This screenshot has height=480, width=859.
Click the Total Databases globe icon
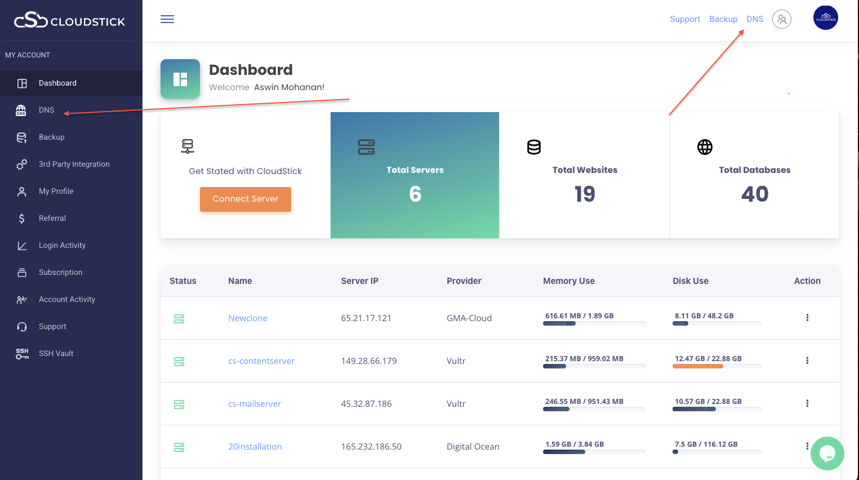[705, 146]
